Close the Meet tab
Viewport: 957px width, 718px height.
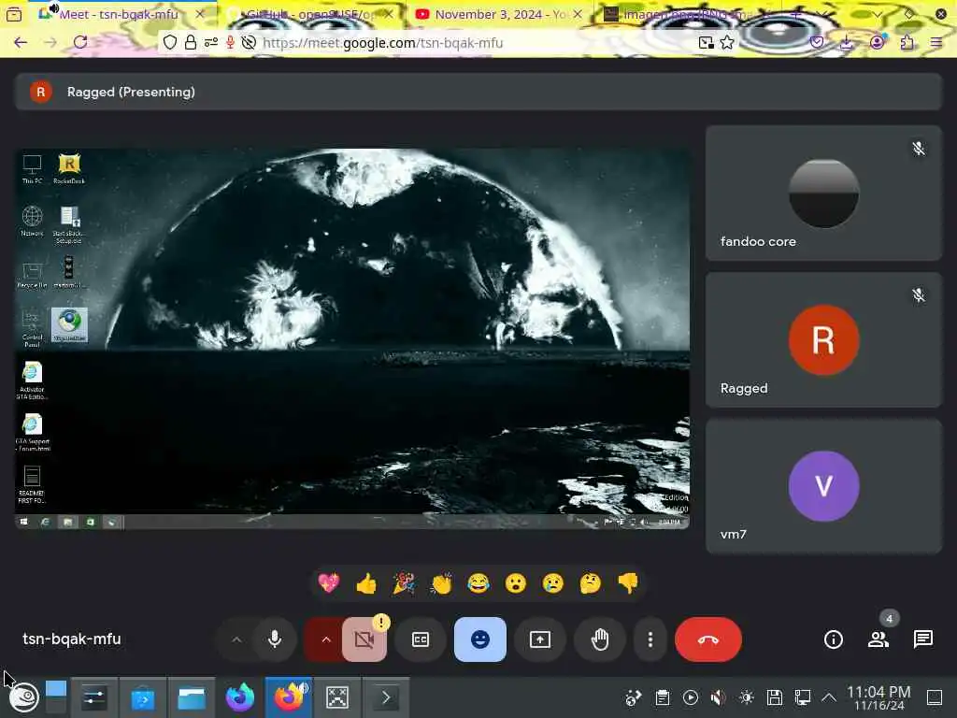click(x=200, y=13)
